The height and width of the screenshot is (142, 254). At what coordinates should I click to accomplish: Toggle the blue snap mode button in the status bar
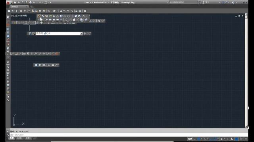pyautogui.click(x=199, y=139)
